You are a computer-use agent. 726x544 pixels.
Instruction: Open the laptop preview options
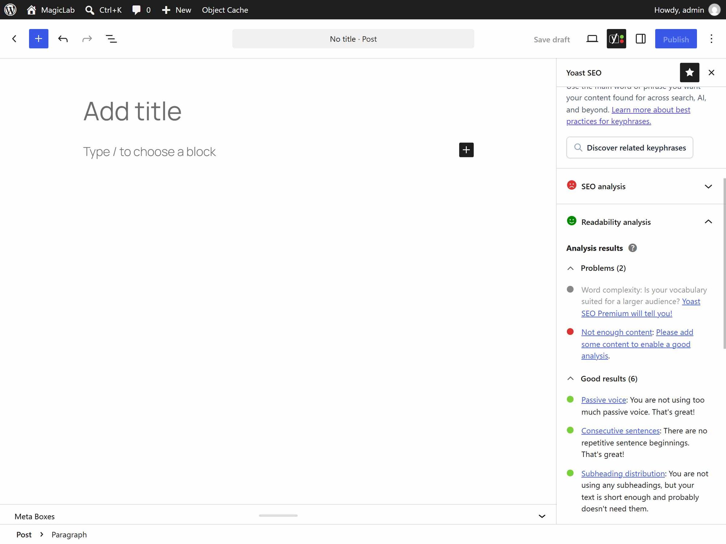(x=592, y=39)
